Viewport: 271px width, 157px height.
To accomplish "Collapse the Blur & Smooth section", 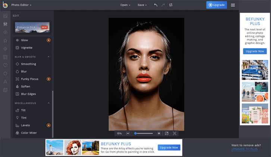I will (49, 57).
